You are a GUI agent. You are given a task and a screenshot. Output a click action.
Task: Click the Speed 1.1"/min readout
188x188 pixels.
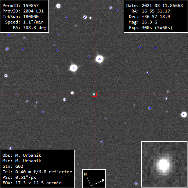(x=24, y=22)
